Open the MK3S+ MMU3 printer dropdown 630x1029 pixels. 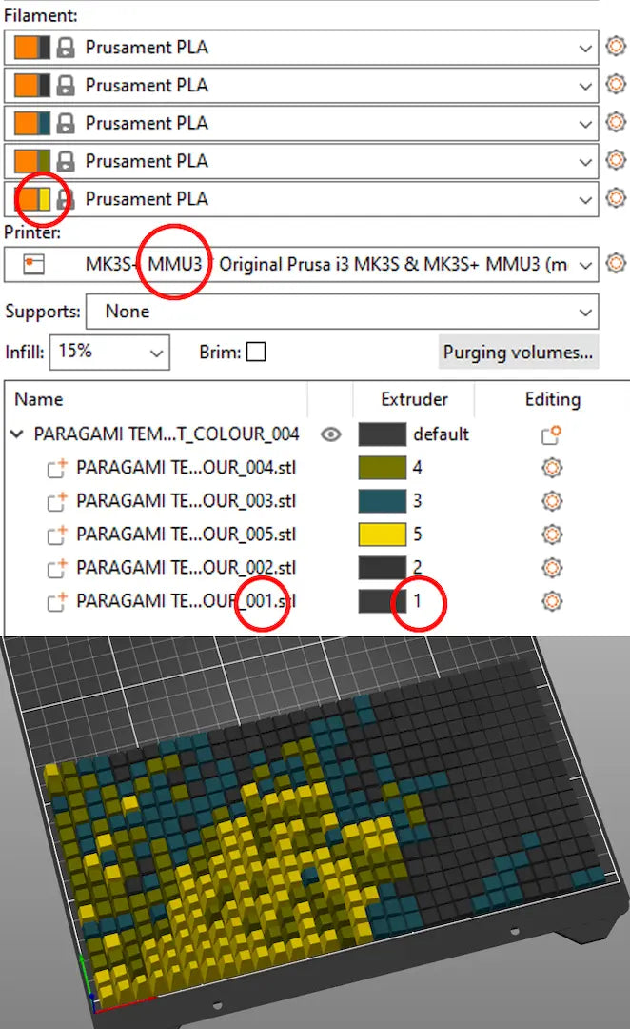(x=301, y=265)
